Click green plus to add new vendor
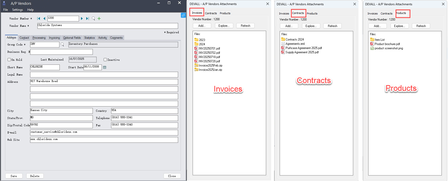The image size is (448, 181). click(x=99, y=18)
